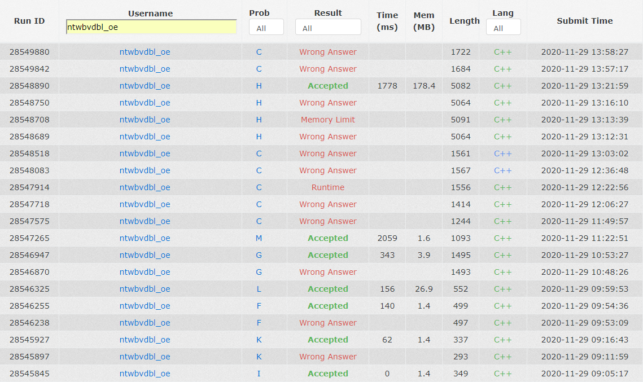Open problem K link for run 28545927
This screenshot has height=382, width=643.
[259, 340]
